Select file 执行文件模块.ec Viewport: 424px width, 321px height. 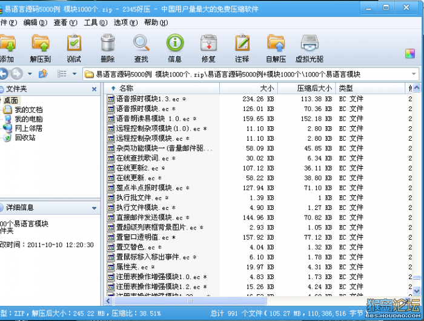click(x=146, y=208)
